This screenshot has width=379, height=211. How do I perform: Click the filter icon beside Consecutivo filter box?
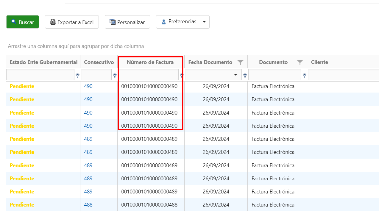(115, 75)
